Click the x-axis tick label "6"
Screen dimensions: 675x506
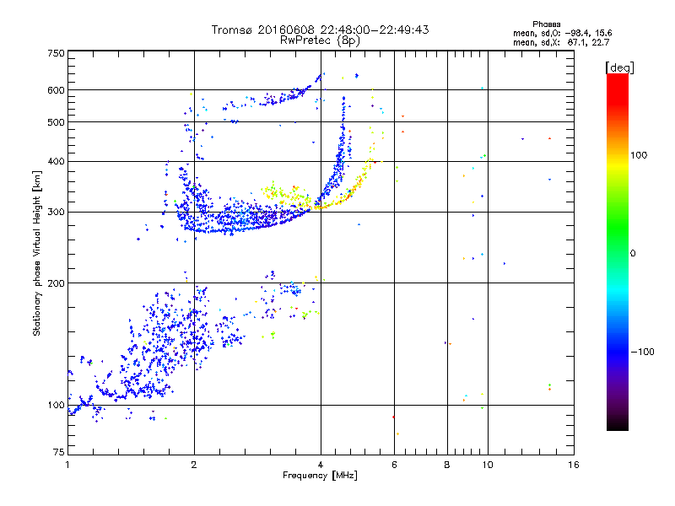pos(394,465)
